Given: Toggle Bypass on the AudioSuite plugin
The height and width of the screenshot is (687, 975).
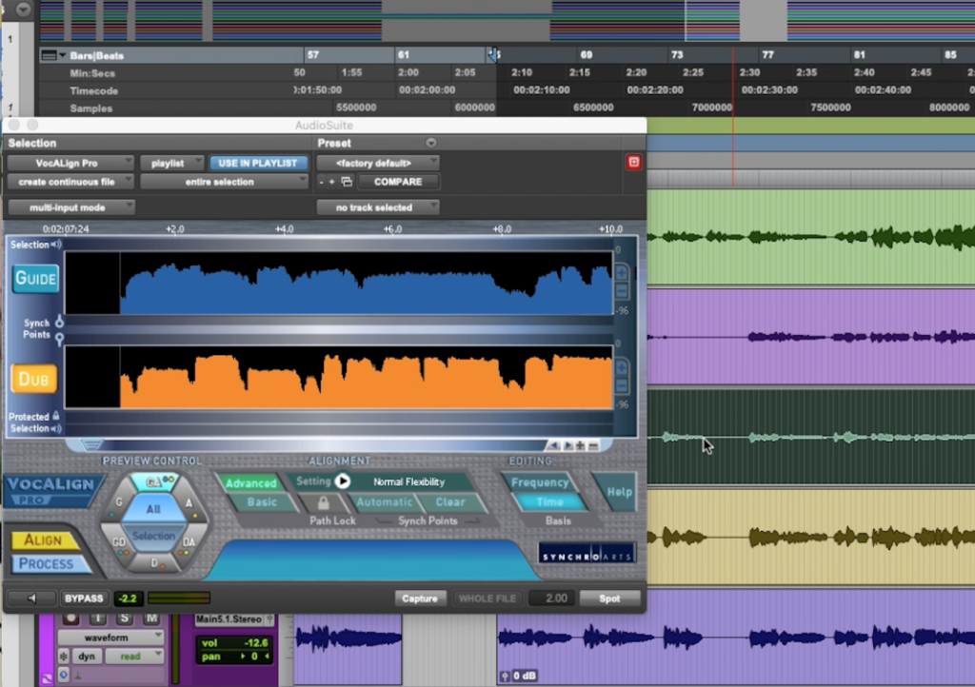Looking at the screenshot, I should click(x=84, y=599).
